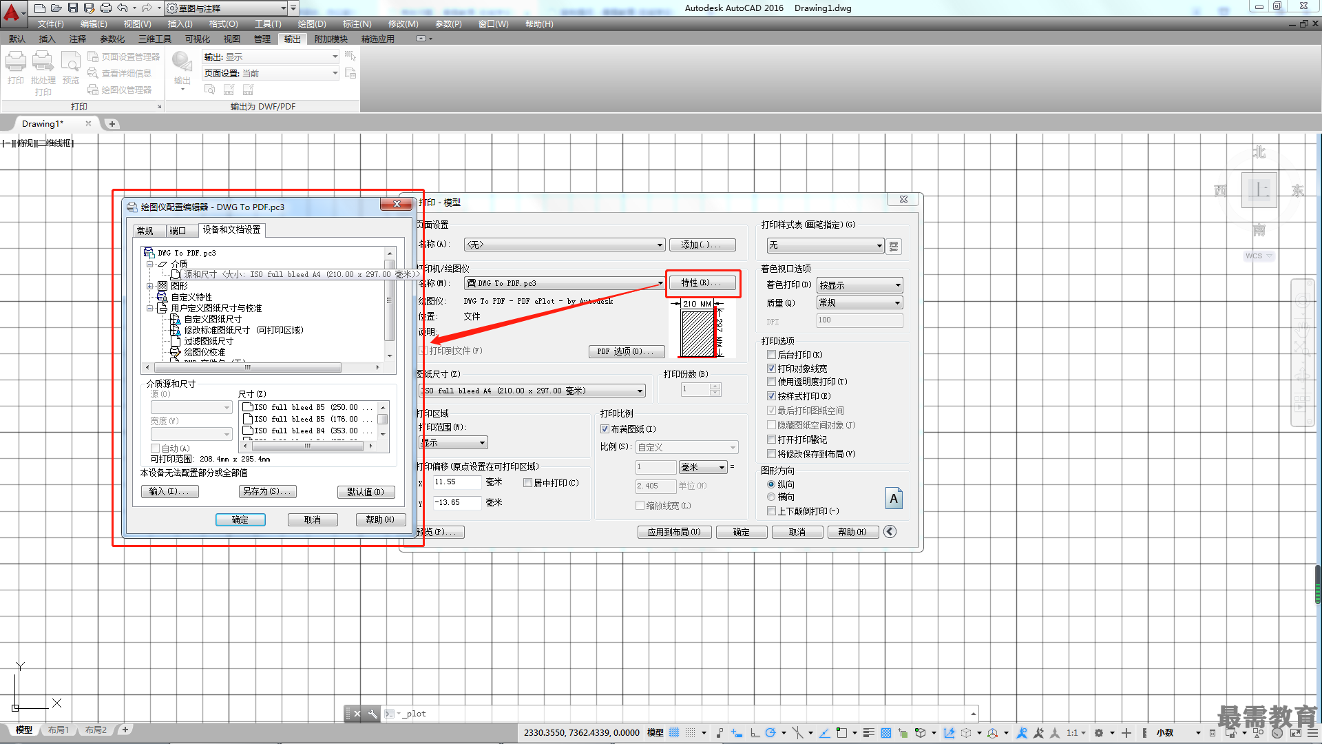The image size is (1322, 744).
Task: Toggle ortho mode in status bar
Action: pyautogui.click(x=755, y=733)
